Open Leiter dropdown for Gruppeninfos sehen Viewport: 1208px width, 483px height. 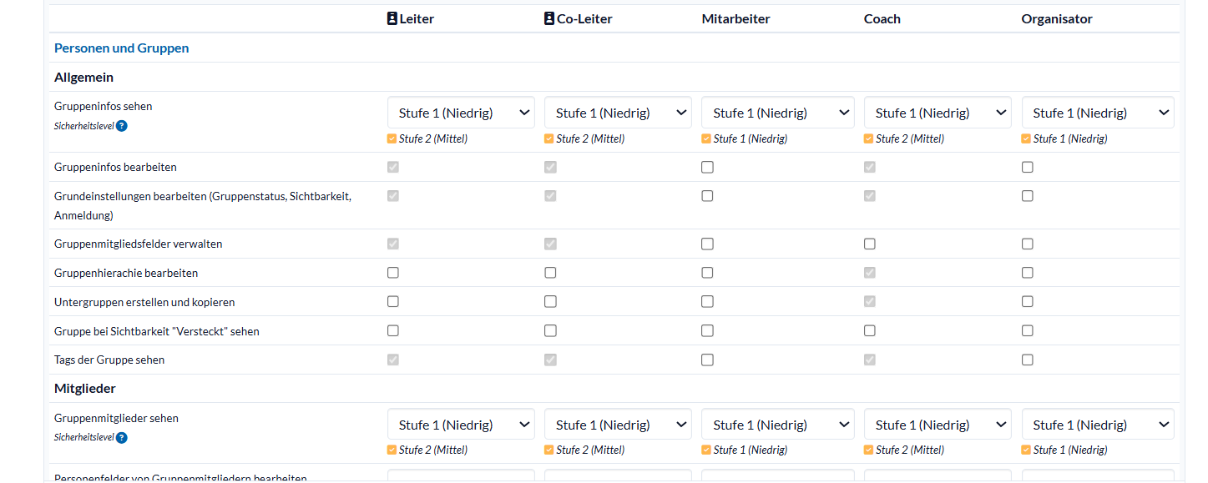click(x=461, y=113)
